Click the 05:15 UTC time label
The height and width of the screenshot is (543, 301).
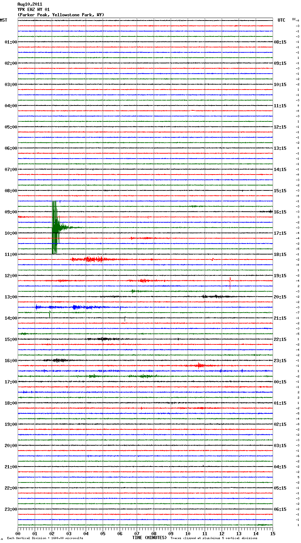pyautogui.click(x=280, y=488)
